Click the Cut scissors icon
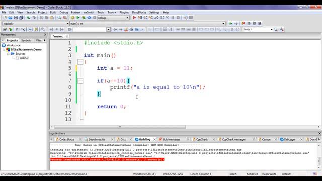The height and width of the screenshot is (181, 322). click(41, 18)
